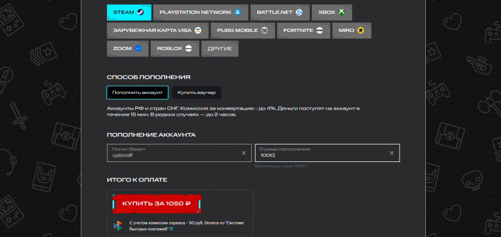Focus the Логин Steam field

click(179, 153)
